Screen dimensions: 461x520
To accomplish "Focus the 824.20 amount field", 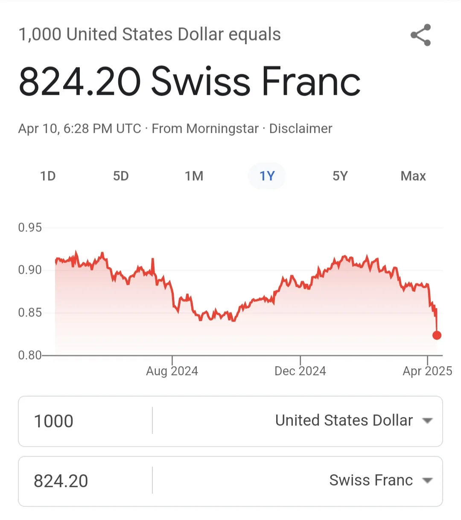I will [85, 481].
